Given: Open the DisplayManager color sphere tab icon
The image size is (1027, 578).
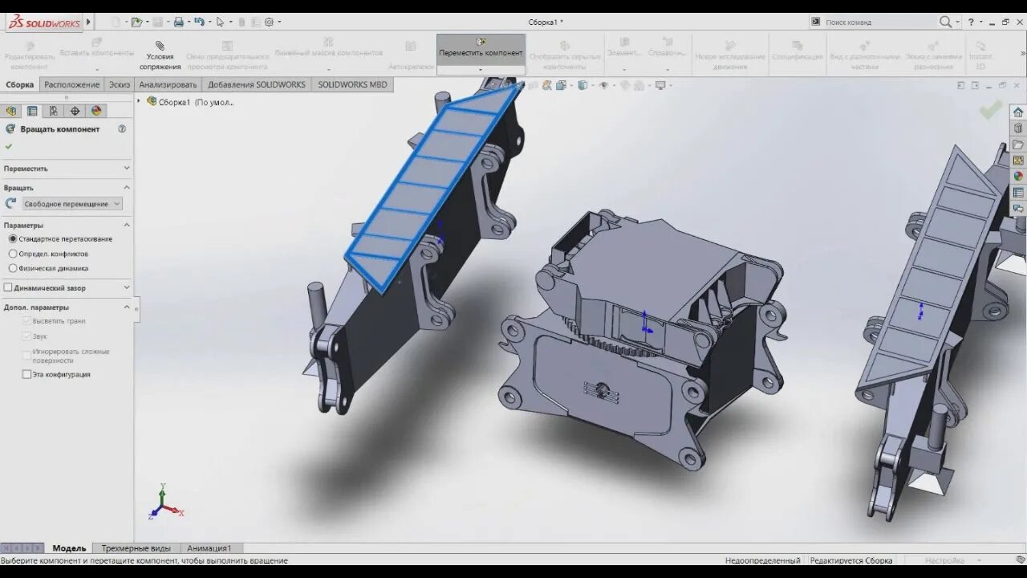Looking at the screenshot, I should (x=96, y=111).
